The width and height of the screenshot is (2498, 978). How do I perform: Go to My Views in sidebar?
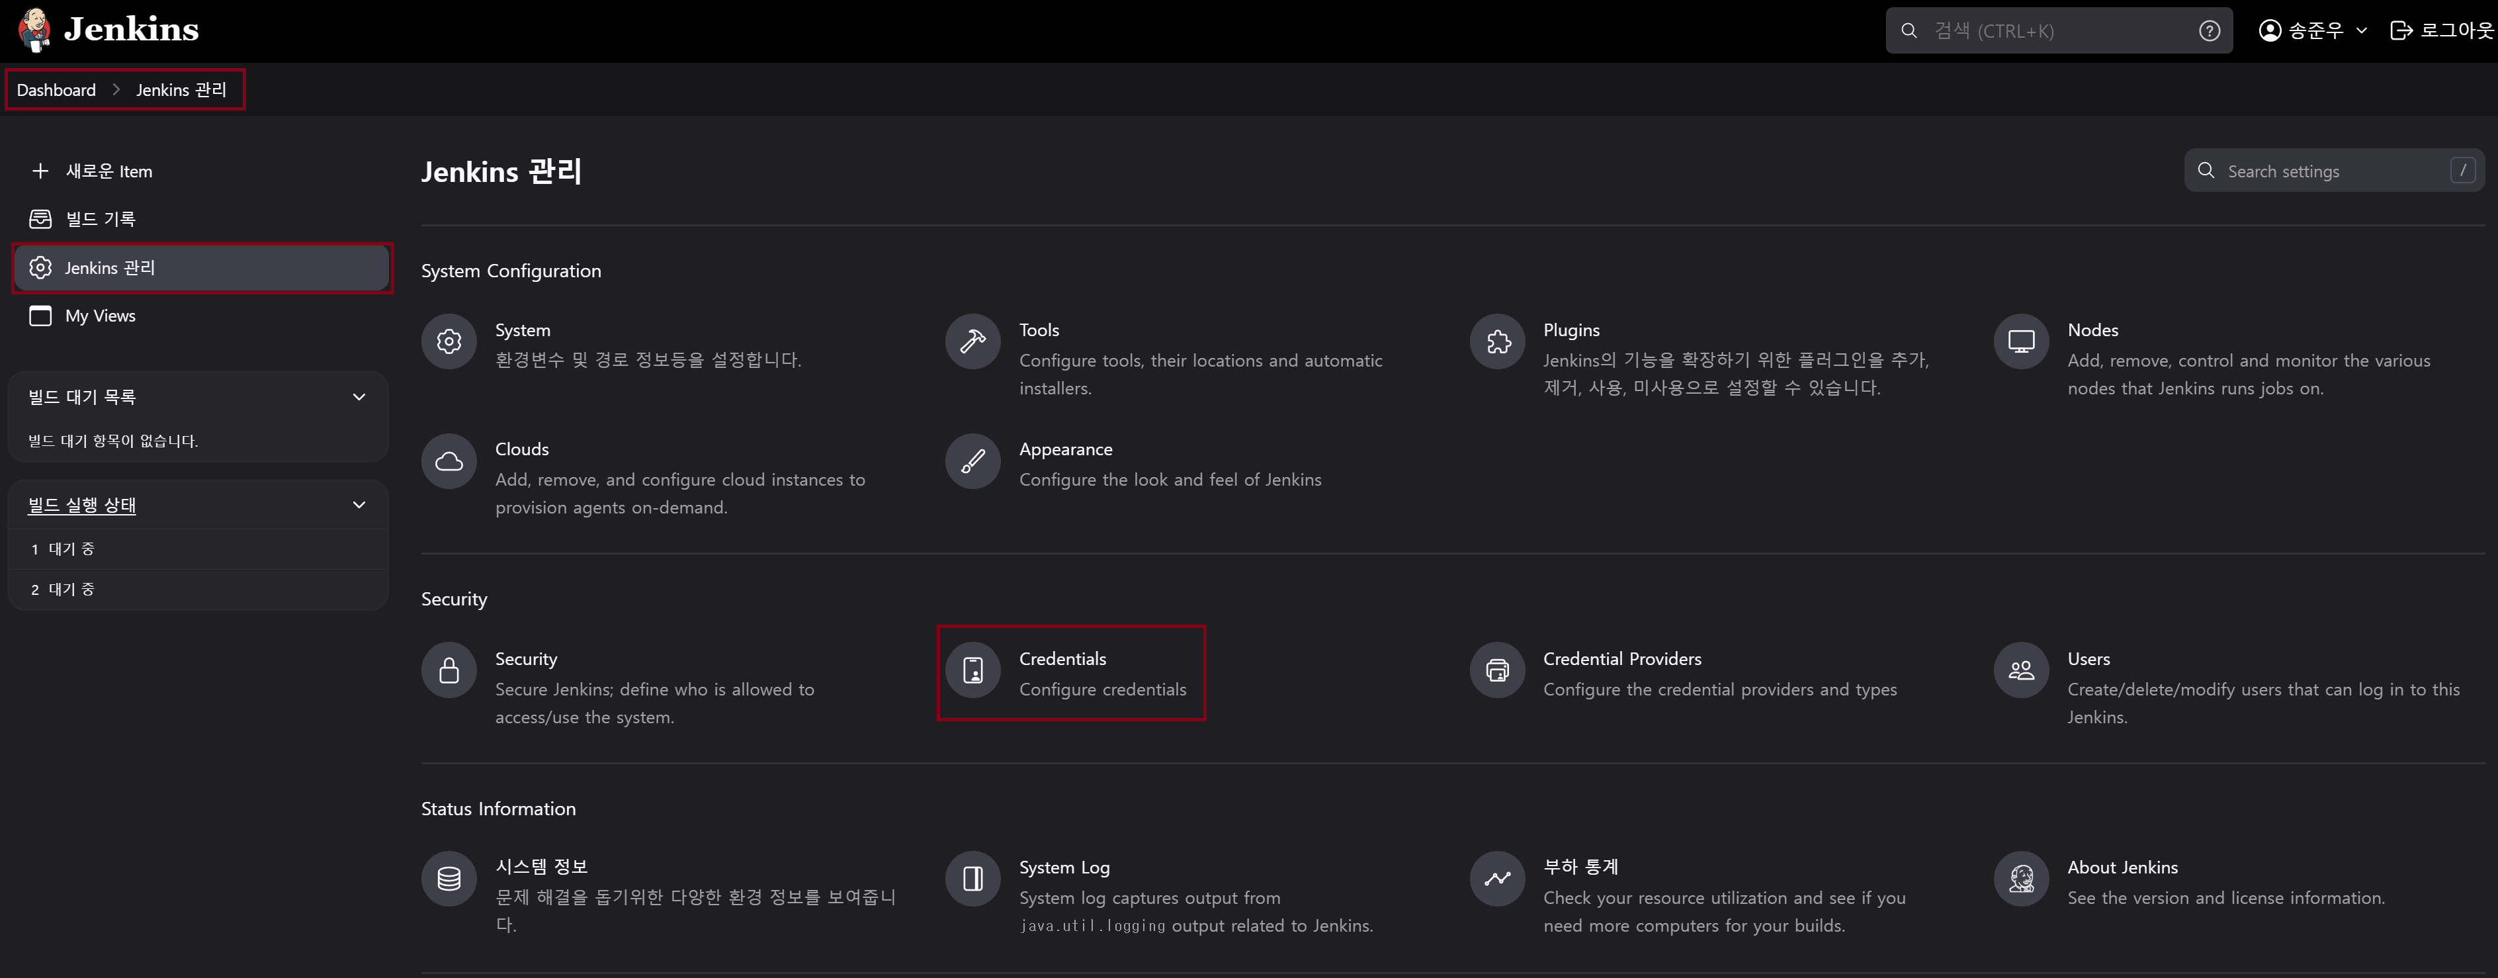(x=100, y=316)
